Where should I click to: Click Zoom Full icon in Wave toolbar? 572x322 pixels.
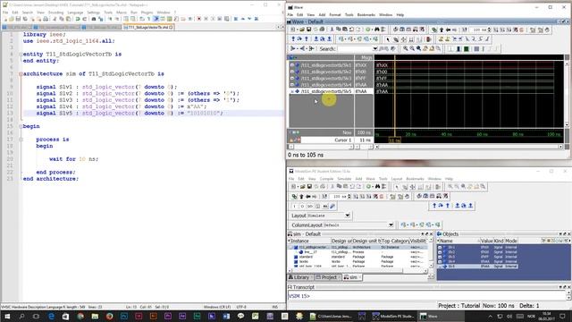419,48
